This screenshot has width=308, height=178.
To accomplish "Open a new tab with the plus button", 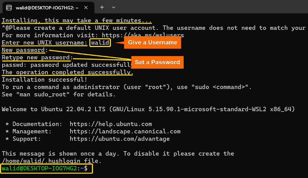I will coord(102,7).
